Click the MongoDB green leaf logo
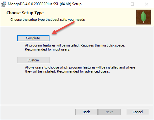Viewport: 154px width, 120px height. [x=143, y=17]
